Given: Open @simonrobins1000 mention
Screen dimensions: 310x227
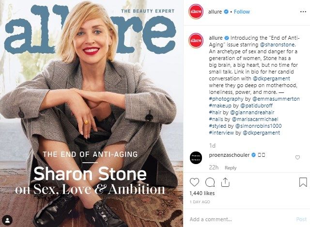Looking at the screenshot, I should click(x=258, y=126).
